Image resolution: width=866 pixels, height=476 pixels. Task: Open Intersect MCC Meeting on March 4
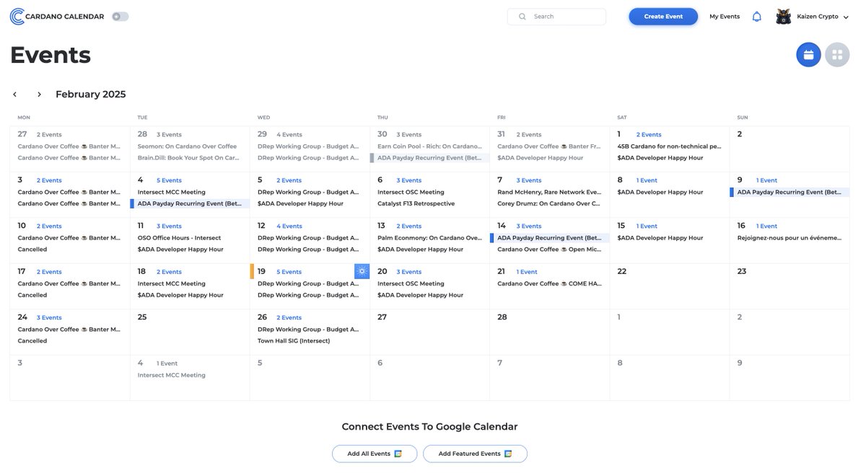coord(172,375)
